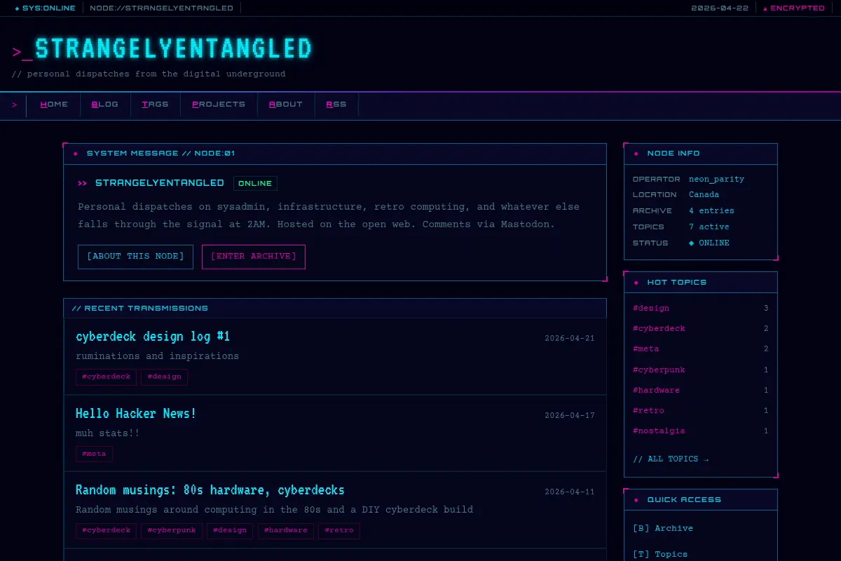Screen dimensions: 841x561
Task: Click the date 2026-04-11 on Random musings
Action: click(x=570, y=492)
